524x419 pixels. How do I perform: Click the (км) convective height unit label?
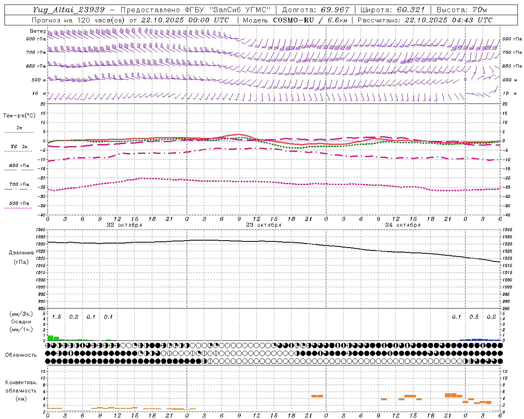[x=21, y=398]
